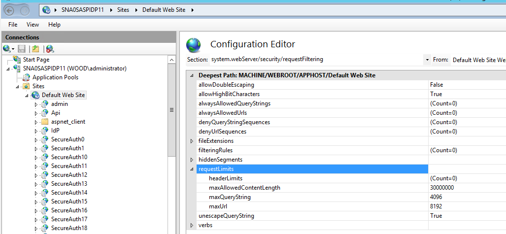Viewport: 506px width, 234px height.
Task: Expand the SecureAuth16 tree node
Action: [x=36, y=210]
